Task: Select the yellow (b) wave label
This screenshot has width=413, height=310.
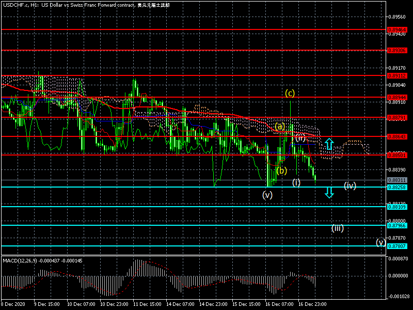Action: click(x=281, y=171)
